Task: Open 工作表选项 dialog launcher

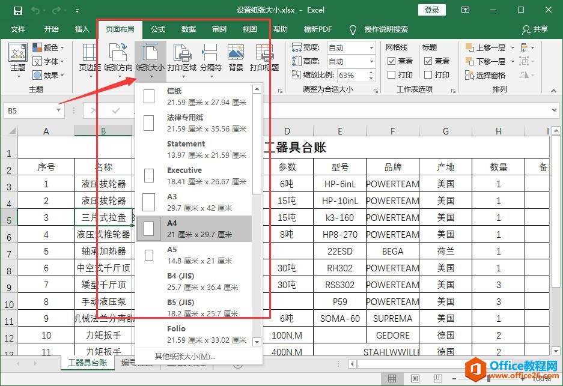Action: [453, 91]
